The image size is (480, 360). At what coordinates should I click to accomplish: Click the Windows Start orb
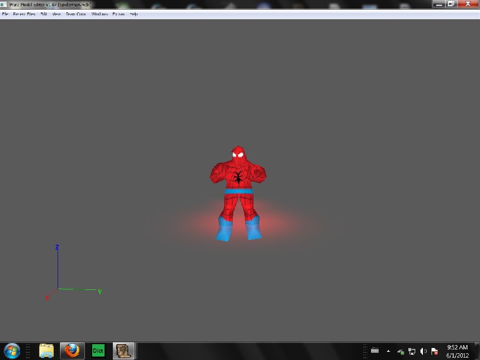(x=12, y=351)
